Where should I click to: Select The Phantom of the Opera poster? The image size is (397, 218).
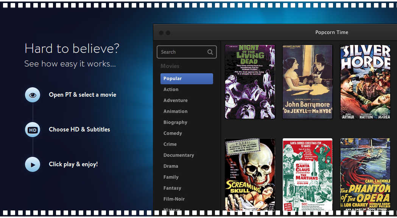click(365, 174)
